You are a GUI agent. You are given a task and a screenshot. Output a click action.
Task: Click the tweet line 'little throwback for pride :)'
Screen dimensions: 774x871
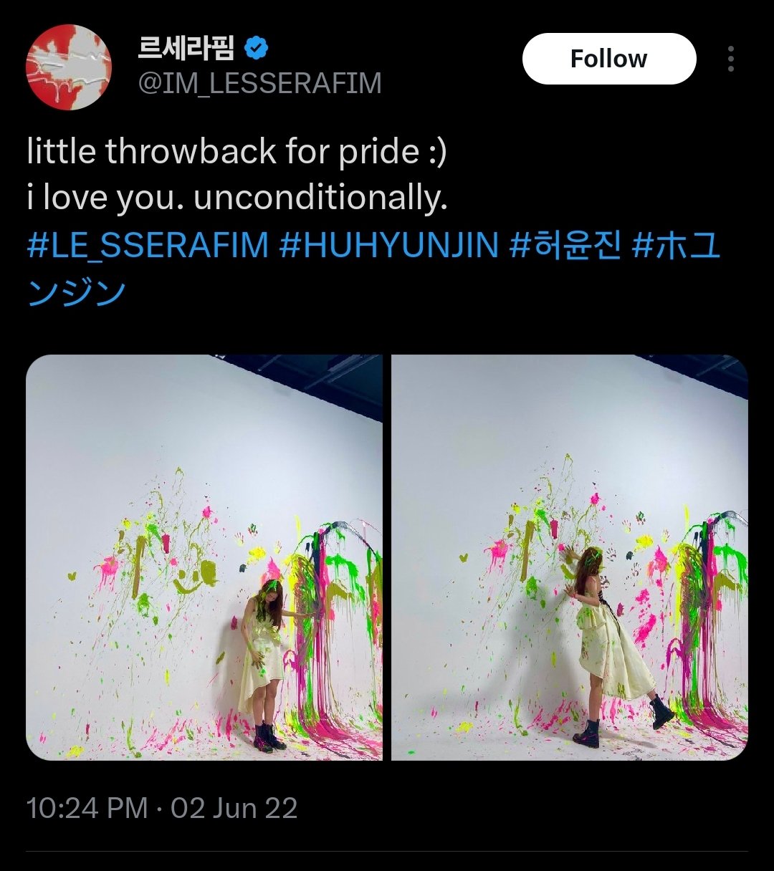(236, 152)
